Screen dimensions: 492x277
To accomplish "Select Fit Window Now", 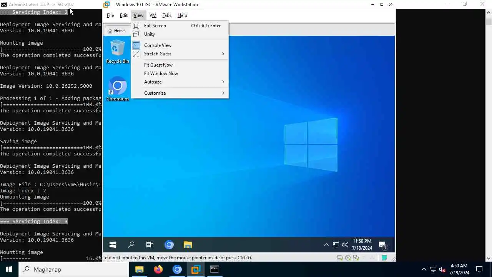I will [180, 73].
